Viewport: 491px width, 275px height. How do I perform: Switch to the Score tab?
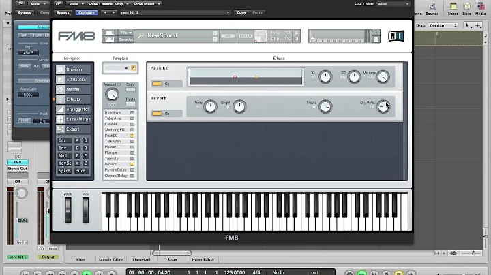click(x=173, y=259)
